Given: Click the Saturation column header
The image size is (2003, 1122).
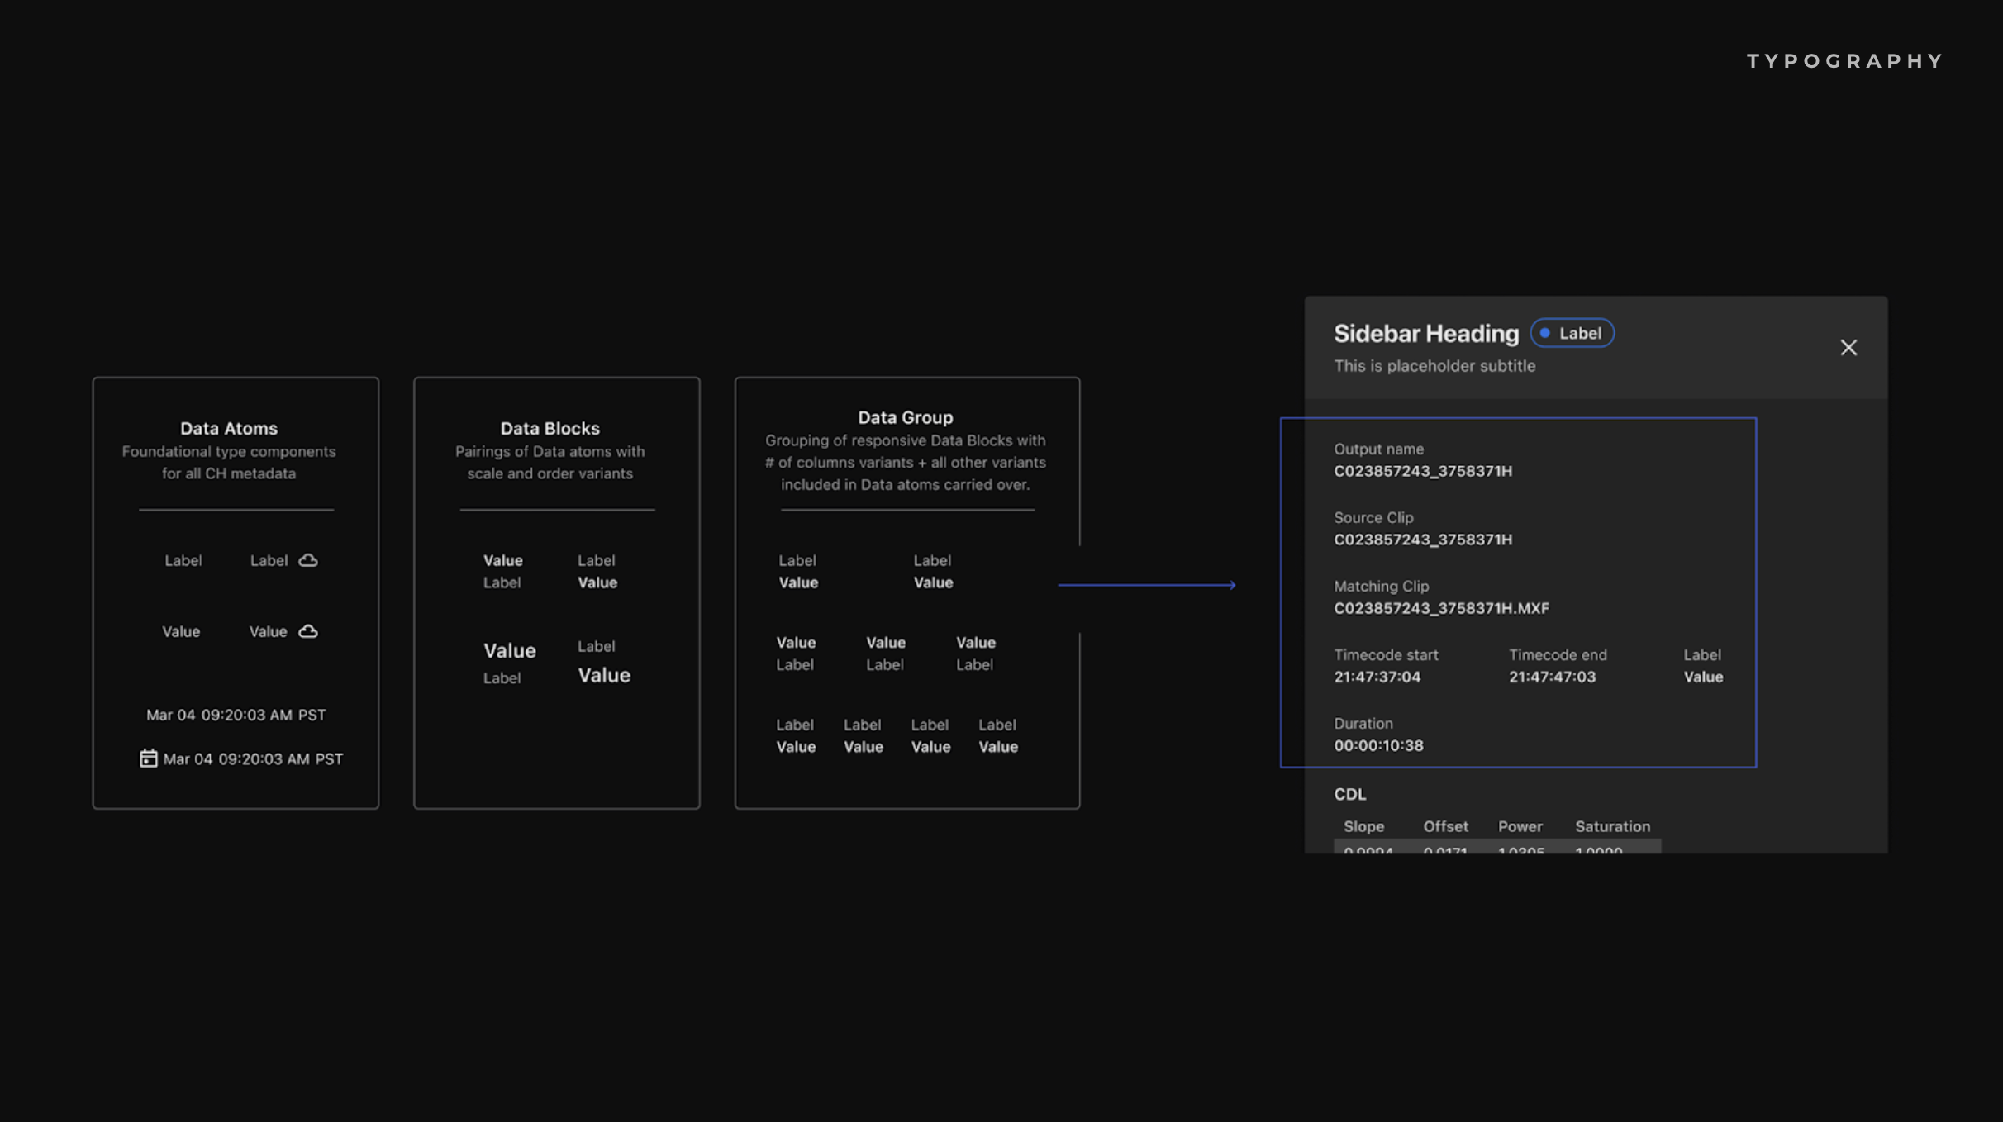Looking at the screenshot, I should [x=1612, y=826].
